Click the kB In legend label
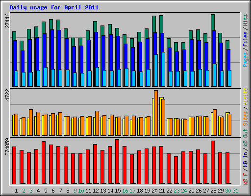Screen dimensions: 251x196 pyautogui.click(x=245, y=160)
